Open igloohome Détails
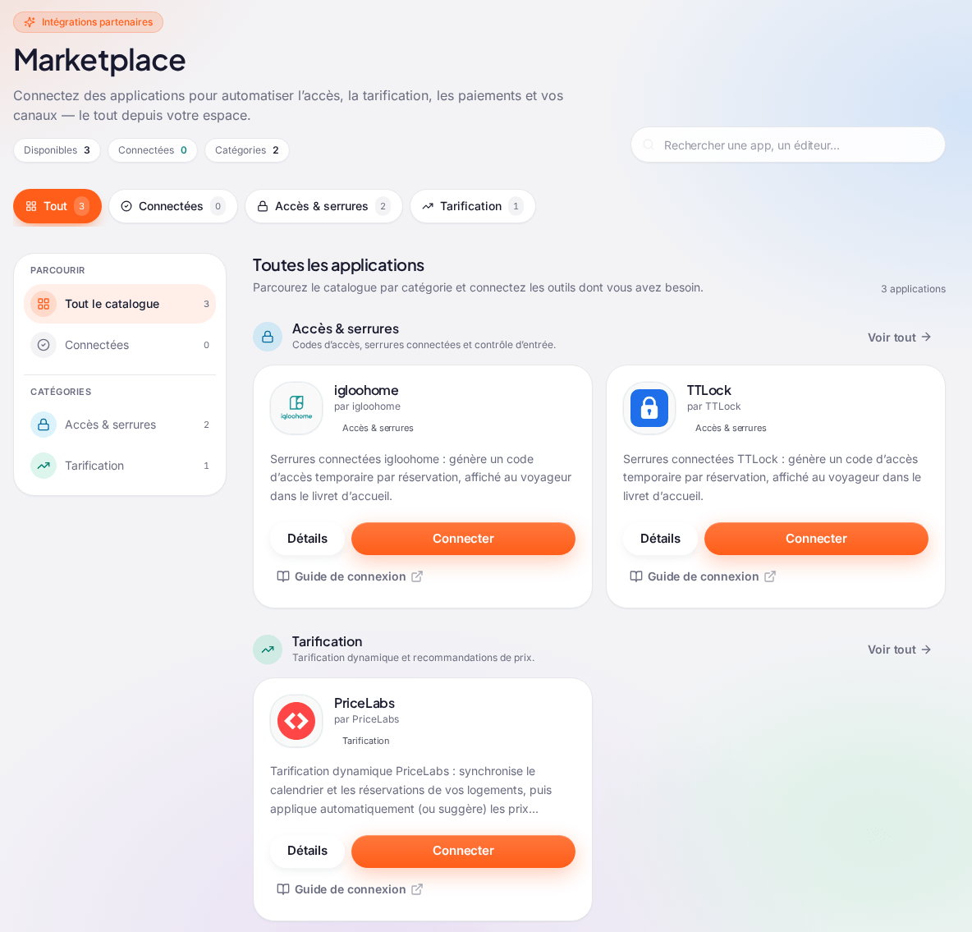The image size is (972, 932). (308, 539)
